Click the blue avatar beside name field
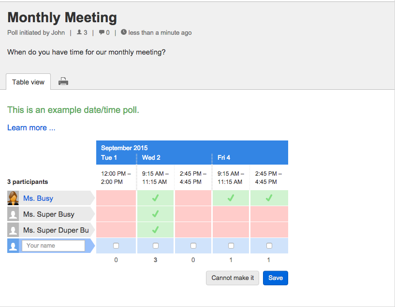395x307 pixels. point(13,246)
